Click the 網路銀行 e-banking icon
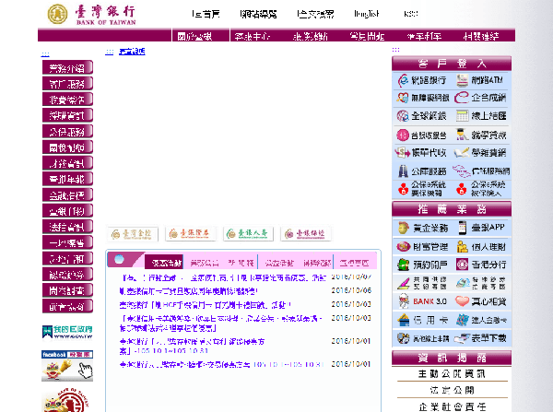The width and height of the screenshot is (553, 412). click(403, 80)
